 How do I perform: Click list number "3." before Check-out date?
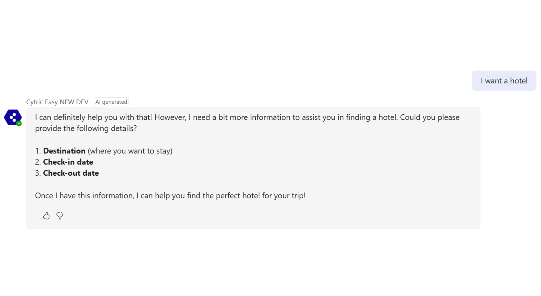point(38,173)
